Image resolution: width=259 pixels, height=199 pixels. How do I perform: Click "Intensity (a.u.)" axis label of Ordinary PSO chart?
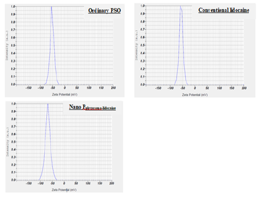click(7, 45)
